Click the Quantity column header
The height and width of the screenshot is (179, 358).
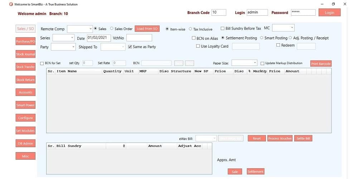pyautogui.click(x=113, y=71)
